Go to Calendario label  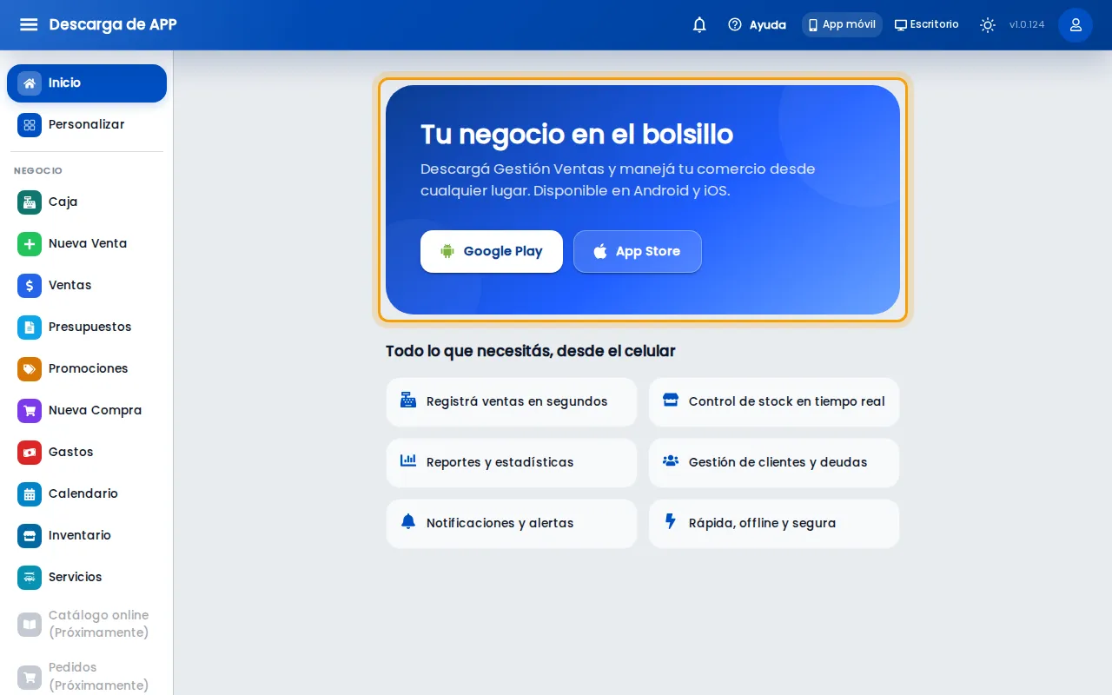(83, 494)
